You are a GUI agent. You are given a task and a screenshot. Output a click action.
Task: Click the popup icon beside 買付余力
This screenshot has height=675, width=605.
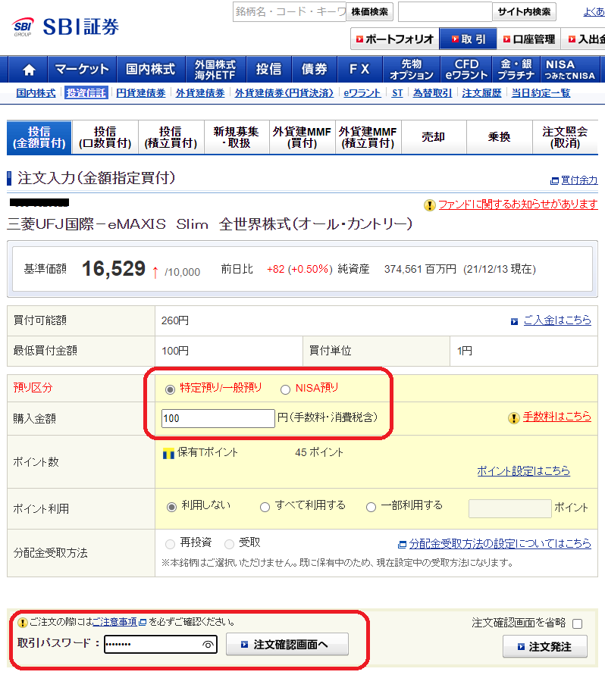(554, 181)
